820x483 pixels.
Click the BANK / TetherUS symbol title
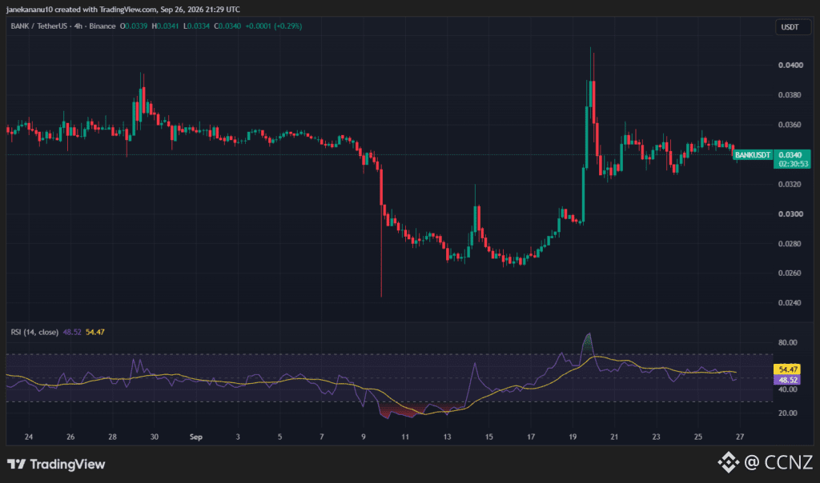click(37, 26)
